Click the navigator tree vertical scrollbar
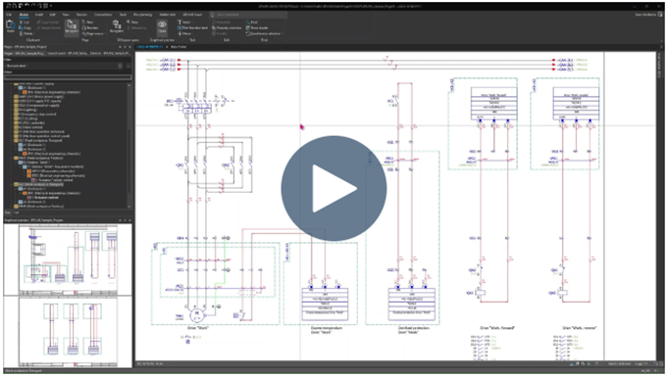 pyautogui.click(x=129, y=145)
